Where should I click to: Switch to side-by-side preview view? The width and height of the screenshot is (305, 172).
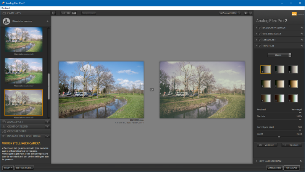tap(74, 13)
